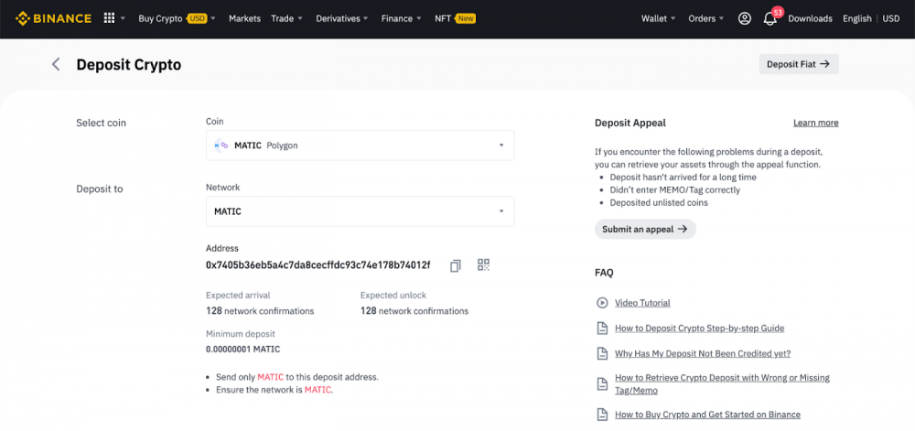
Task: Click "Ensure the network is MATIC" text
Action: click(274, 390)
